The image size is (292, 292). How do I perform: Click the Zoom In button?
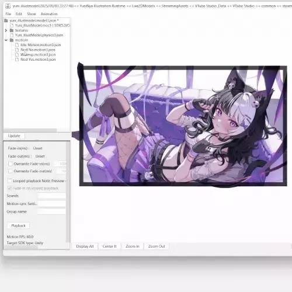[x=133, y=246]
